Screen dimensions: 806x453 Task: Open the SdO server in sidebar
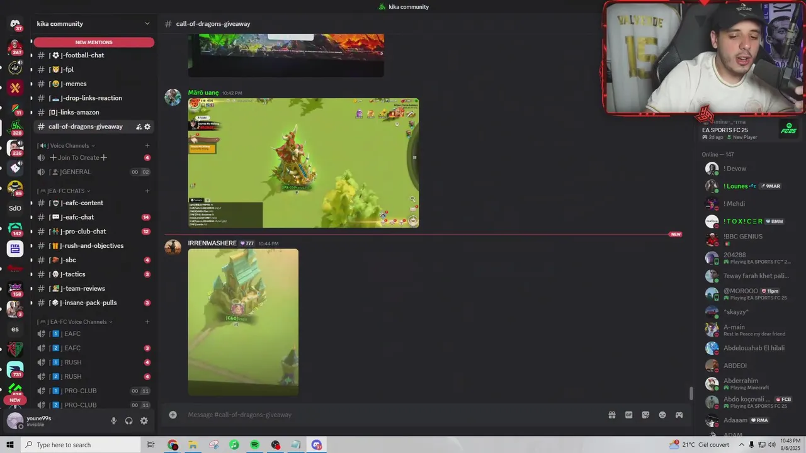pos(15,208)
